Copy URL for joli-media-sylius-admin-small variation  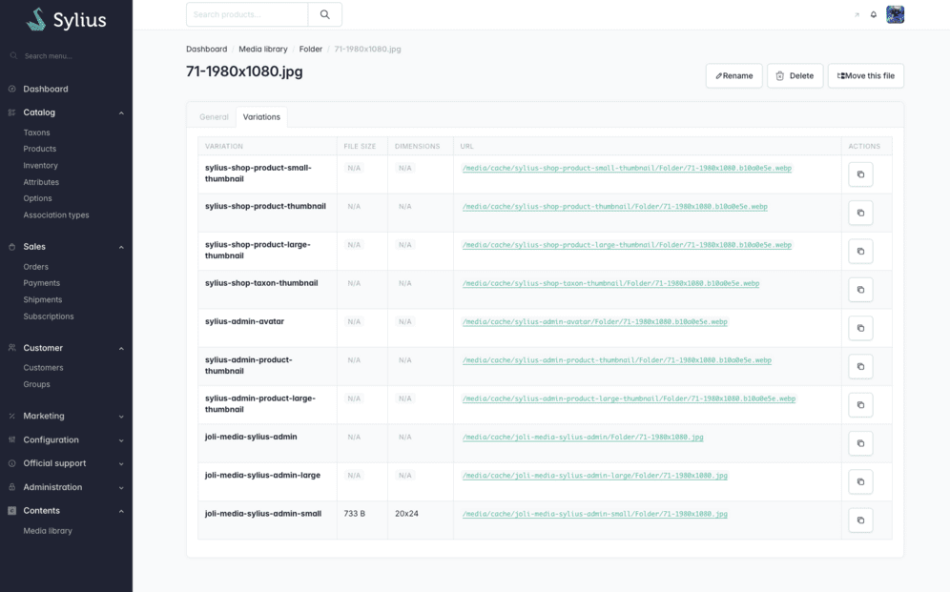pyautogui.click(x=860, y=520)
